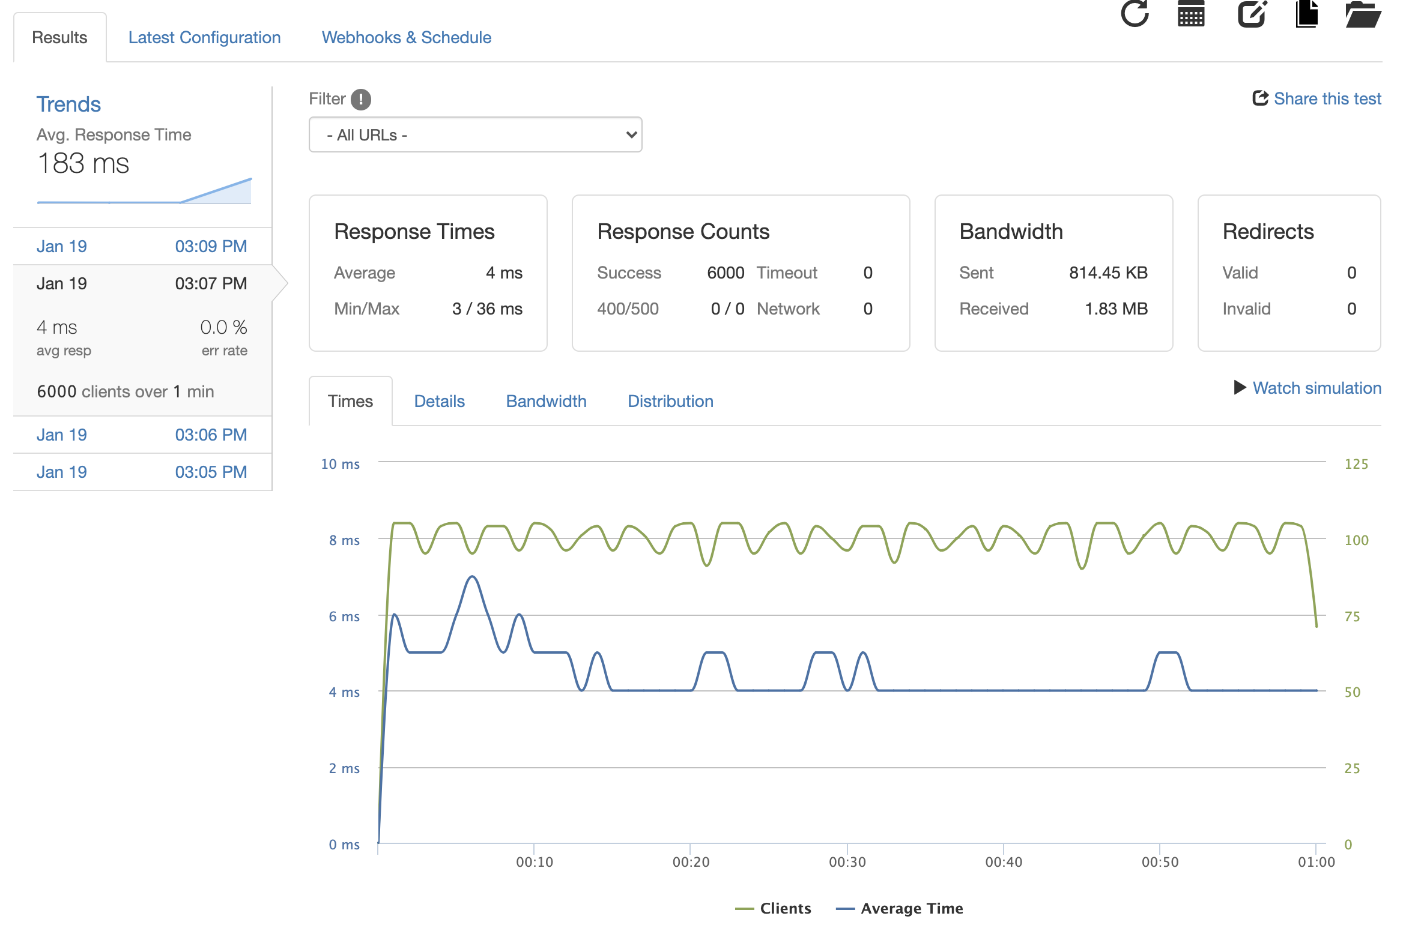The image size is (1421, 934).
Task: Click the copy/duplicate document icon
Action: point(1307,13)
